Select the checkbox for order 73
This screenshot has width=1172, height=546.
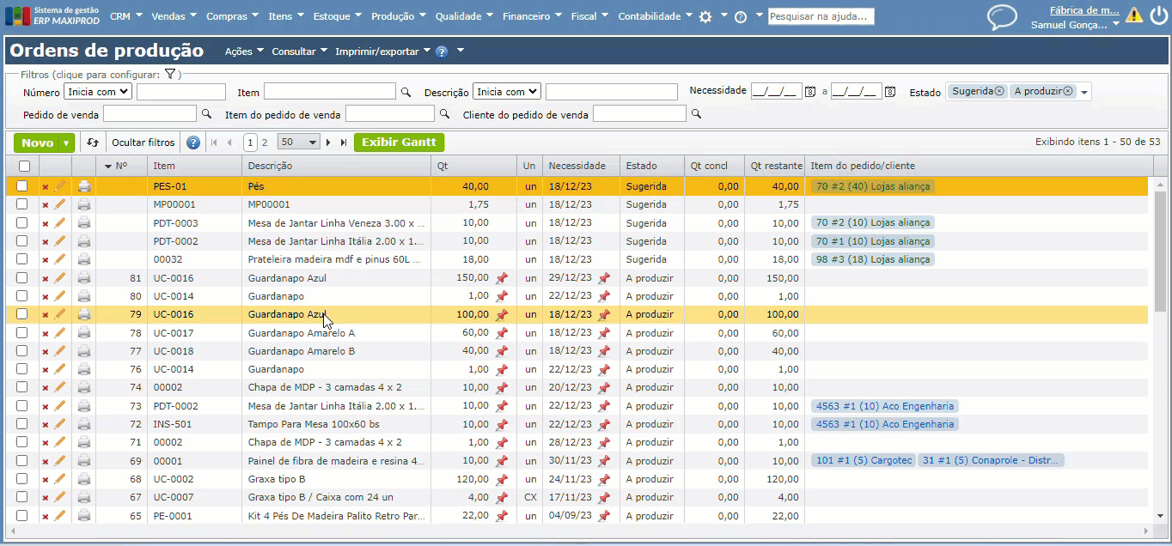(22, 406)
